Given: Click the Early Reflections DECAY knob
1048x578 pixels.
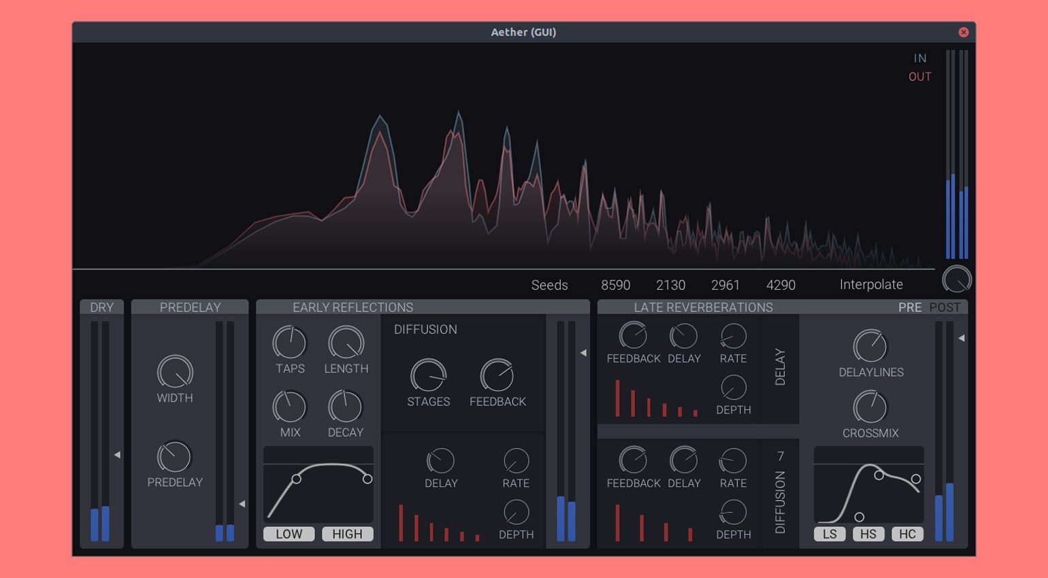Looking at the screenshot, I should [346, 407].
